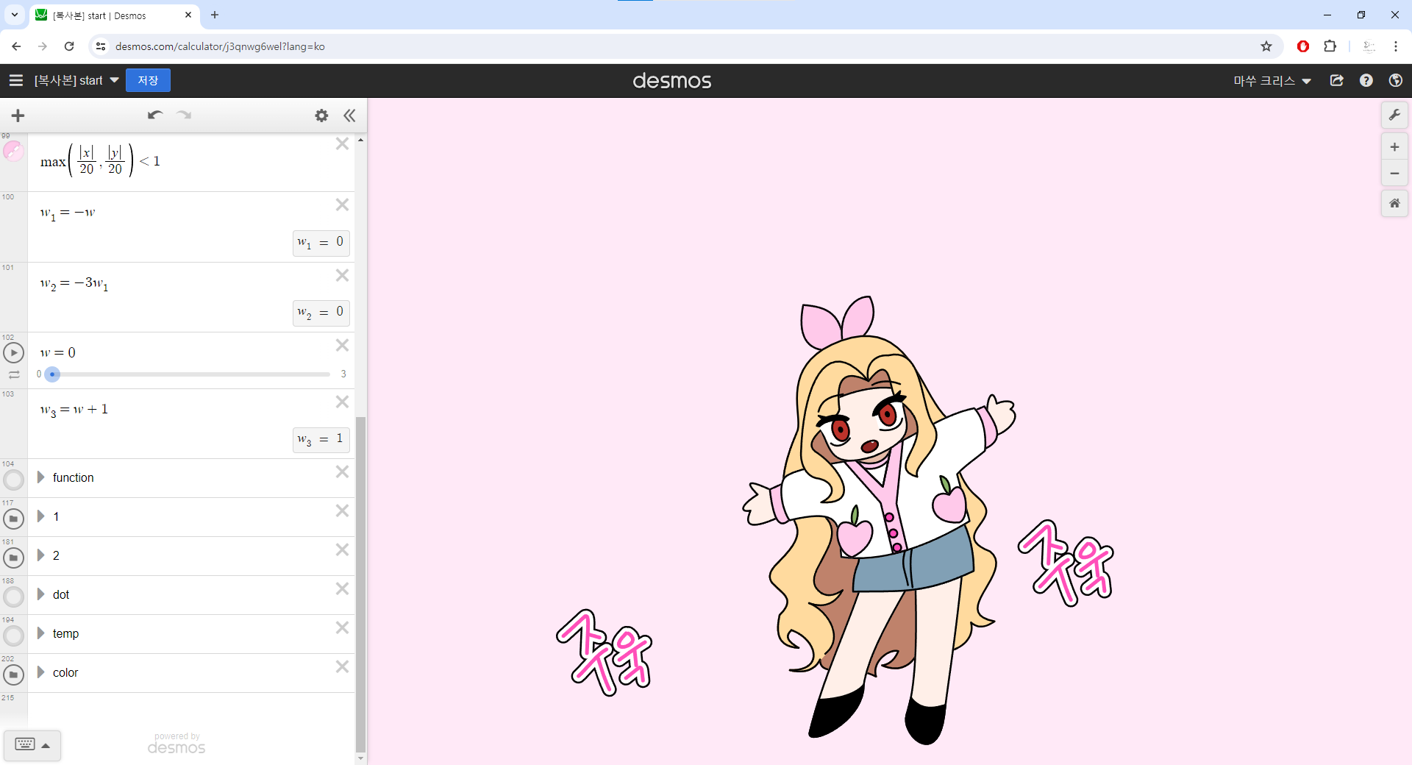Open the share graph icon
This screenshot has height=765, width=1412.
point(1337,81)
